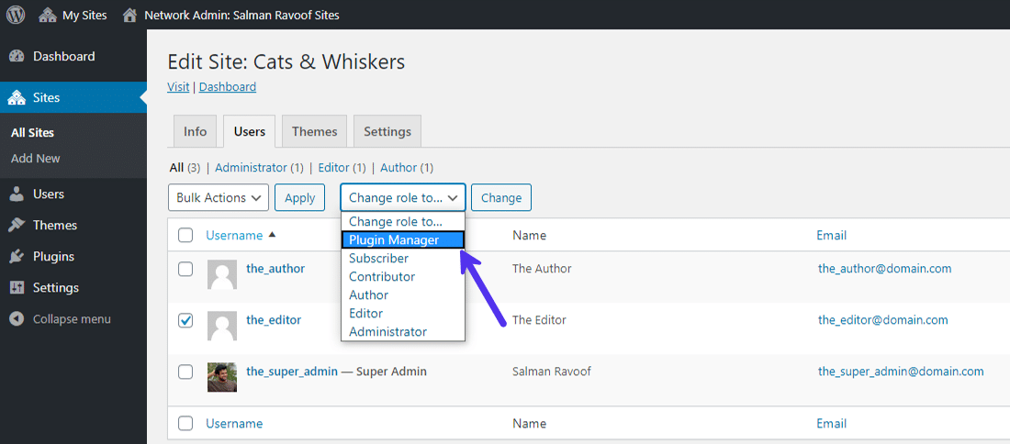This screenshot has height=444, width=1010.
Task: Choose Administrator from the role list
Action: click(387, 331)
